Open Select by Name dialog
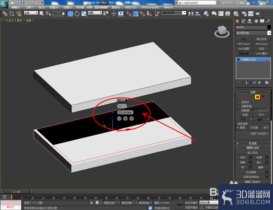 (48, 14)
